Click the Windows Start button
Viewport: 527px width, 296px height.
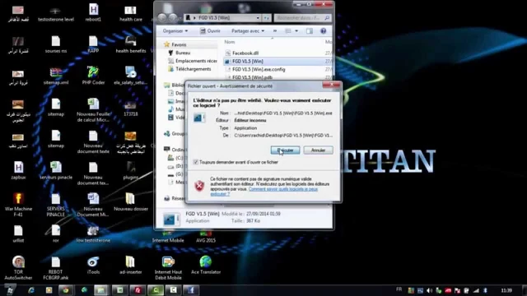(10, 290)
